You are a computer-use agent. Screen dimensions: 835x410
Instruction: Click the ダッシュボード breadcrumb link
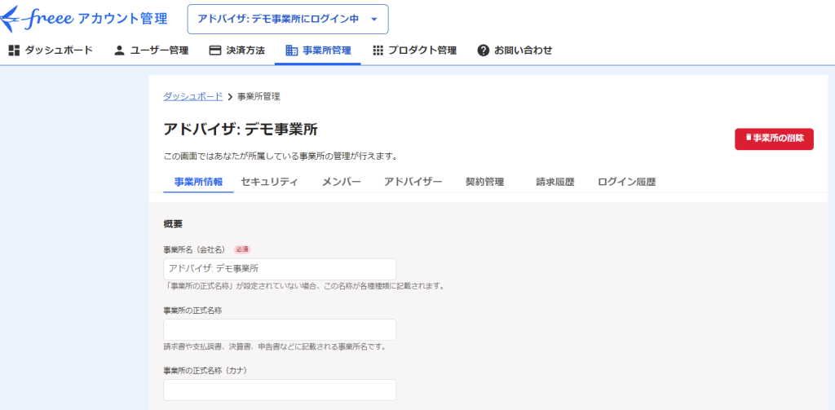coord(192,96)
